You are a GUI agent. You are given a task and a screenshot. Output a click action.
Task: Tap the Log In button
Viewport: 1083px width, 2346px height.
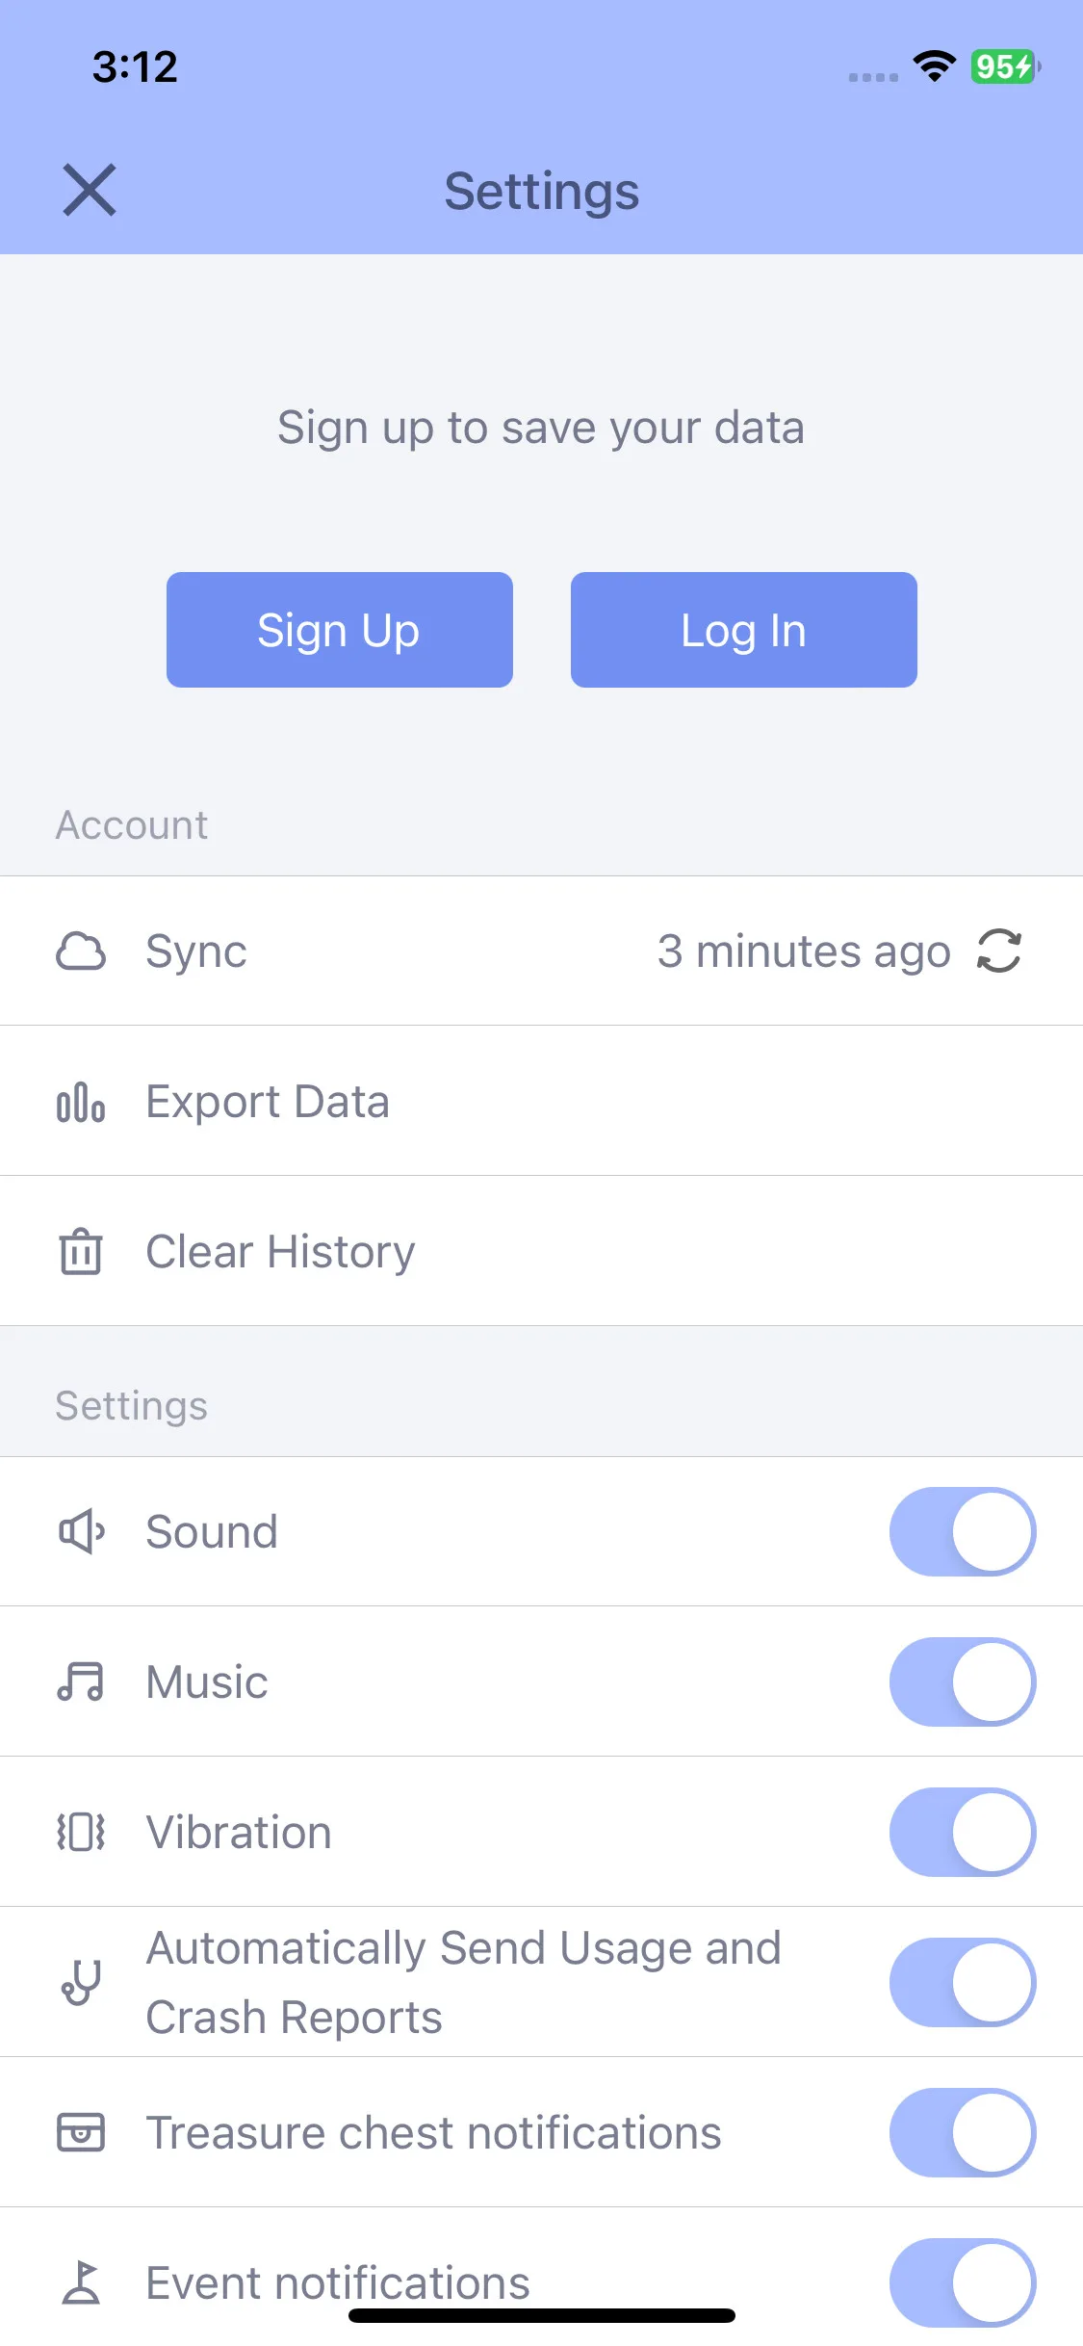744,630
